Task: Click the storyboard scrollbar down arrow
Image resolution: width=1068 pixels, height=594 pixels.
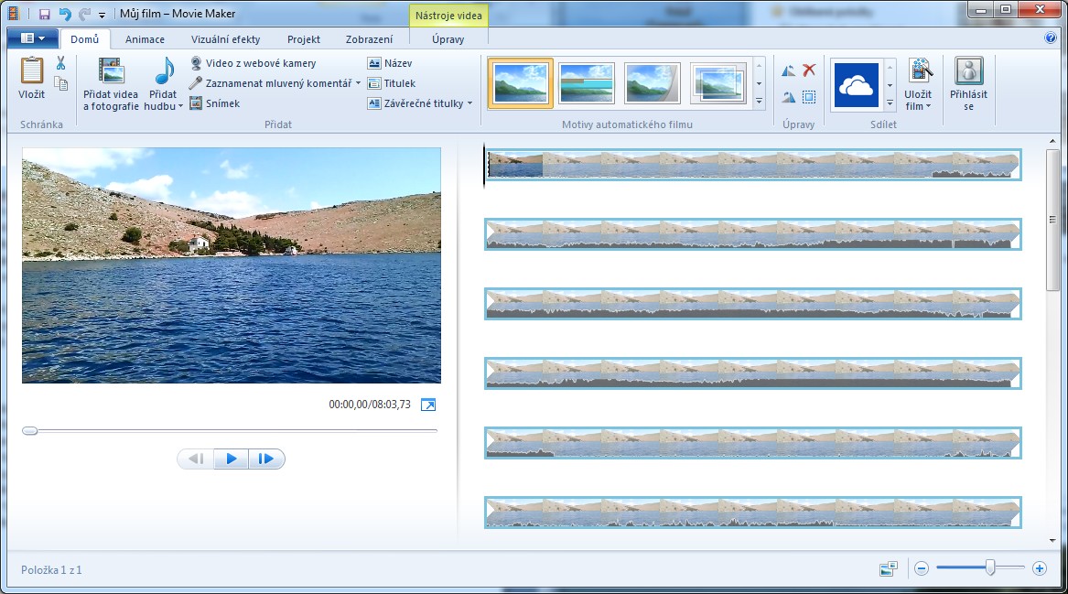Action: [1053, 540]
